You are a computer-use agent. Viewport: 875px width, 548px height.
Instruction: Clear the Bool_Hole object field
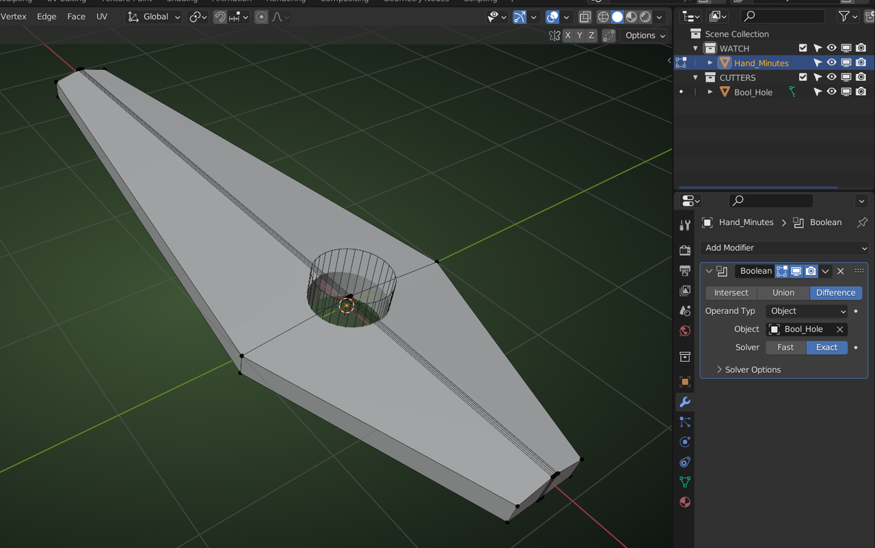point(840,329)
